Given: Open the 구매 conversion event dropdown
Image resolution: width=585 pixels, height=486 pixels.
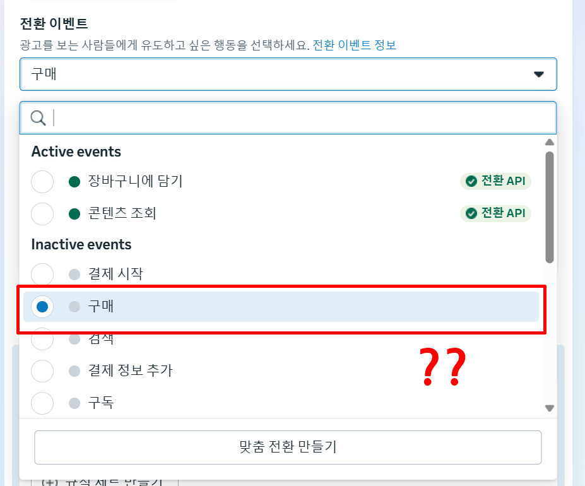Looking at the screenshot, I should click(288, 74).
